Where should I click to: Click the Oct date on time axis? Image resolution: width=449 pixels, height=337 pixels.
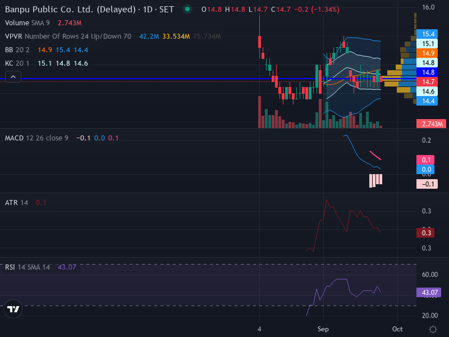tap(397, 329)
